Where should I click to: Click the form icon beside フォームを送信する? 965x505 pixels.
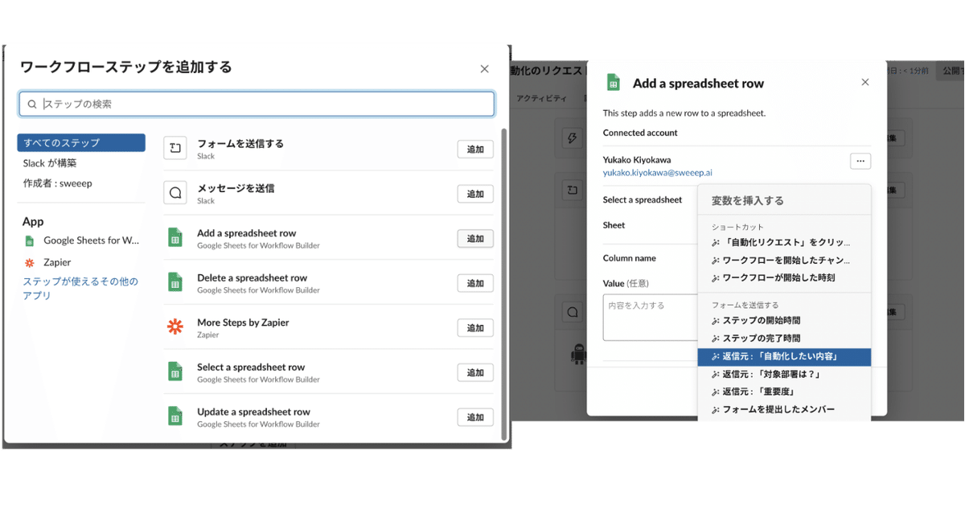click(x=175, y=148)
